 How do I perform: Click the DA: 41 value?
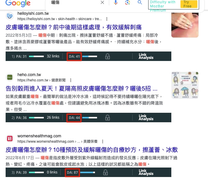click(74, 57)
